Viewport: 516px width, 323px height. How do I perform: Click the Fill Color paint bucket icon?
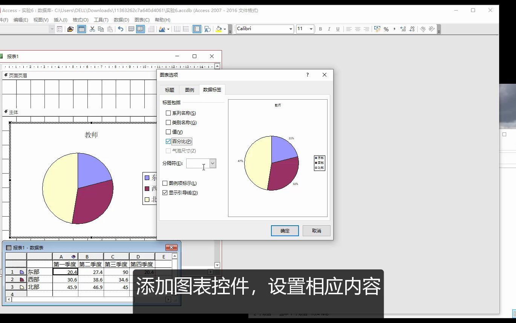click(219, 29)
